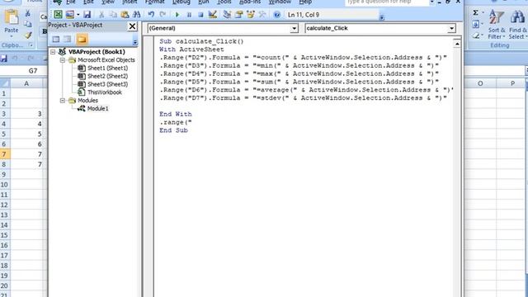The height and width of the screenshot is (297, 528).
Task: Click Copy icon in Excel ribbon
Action: click(28, 24)
